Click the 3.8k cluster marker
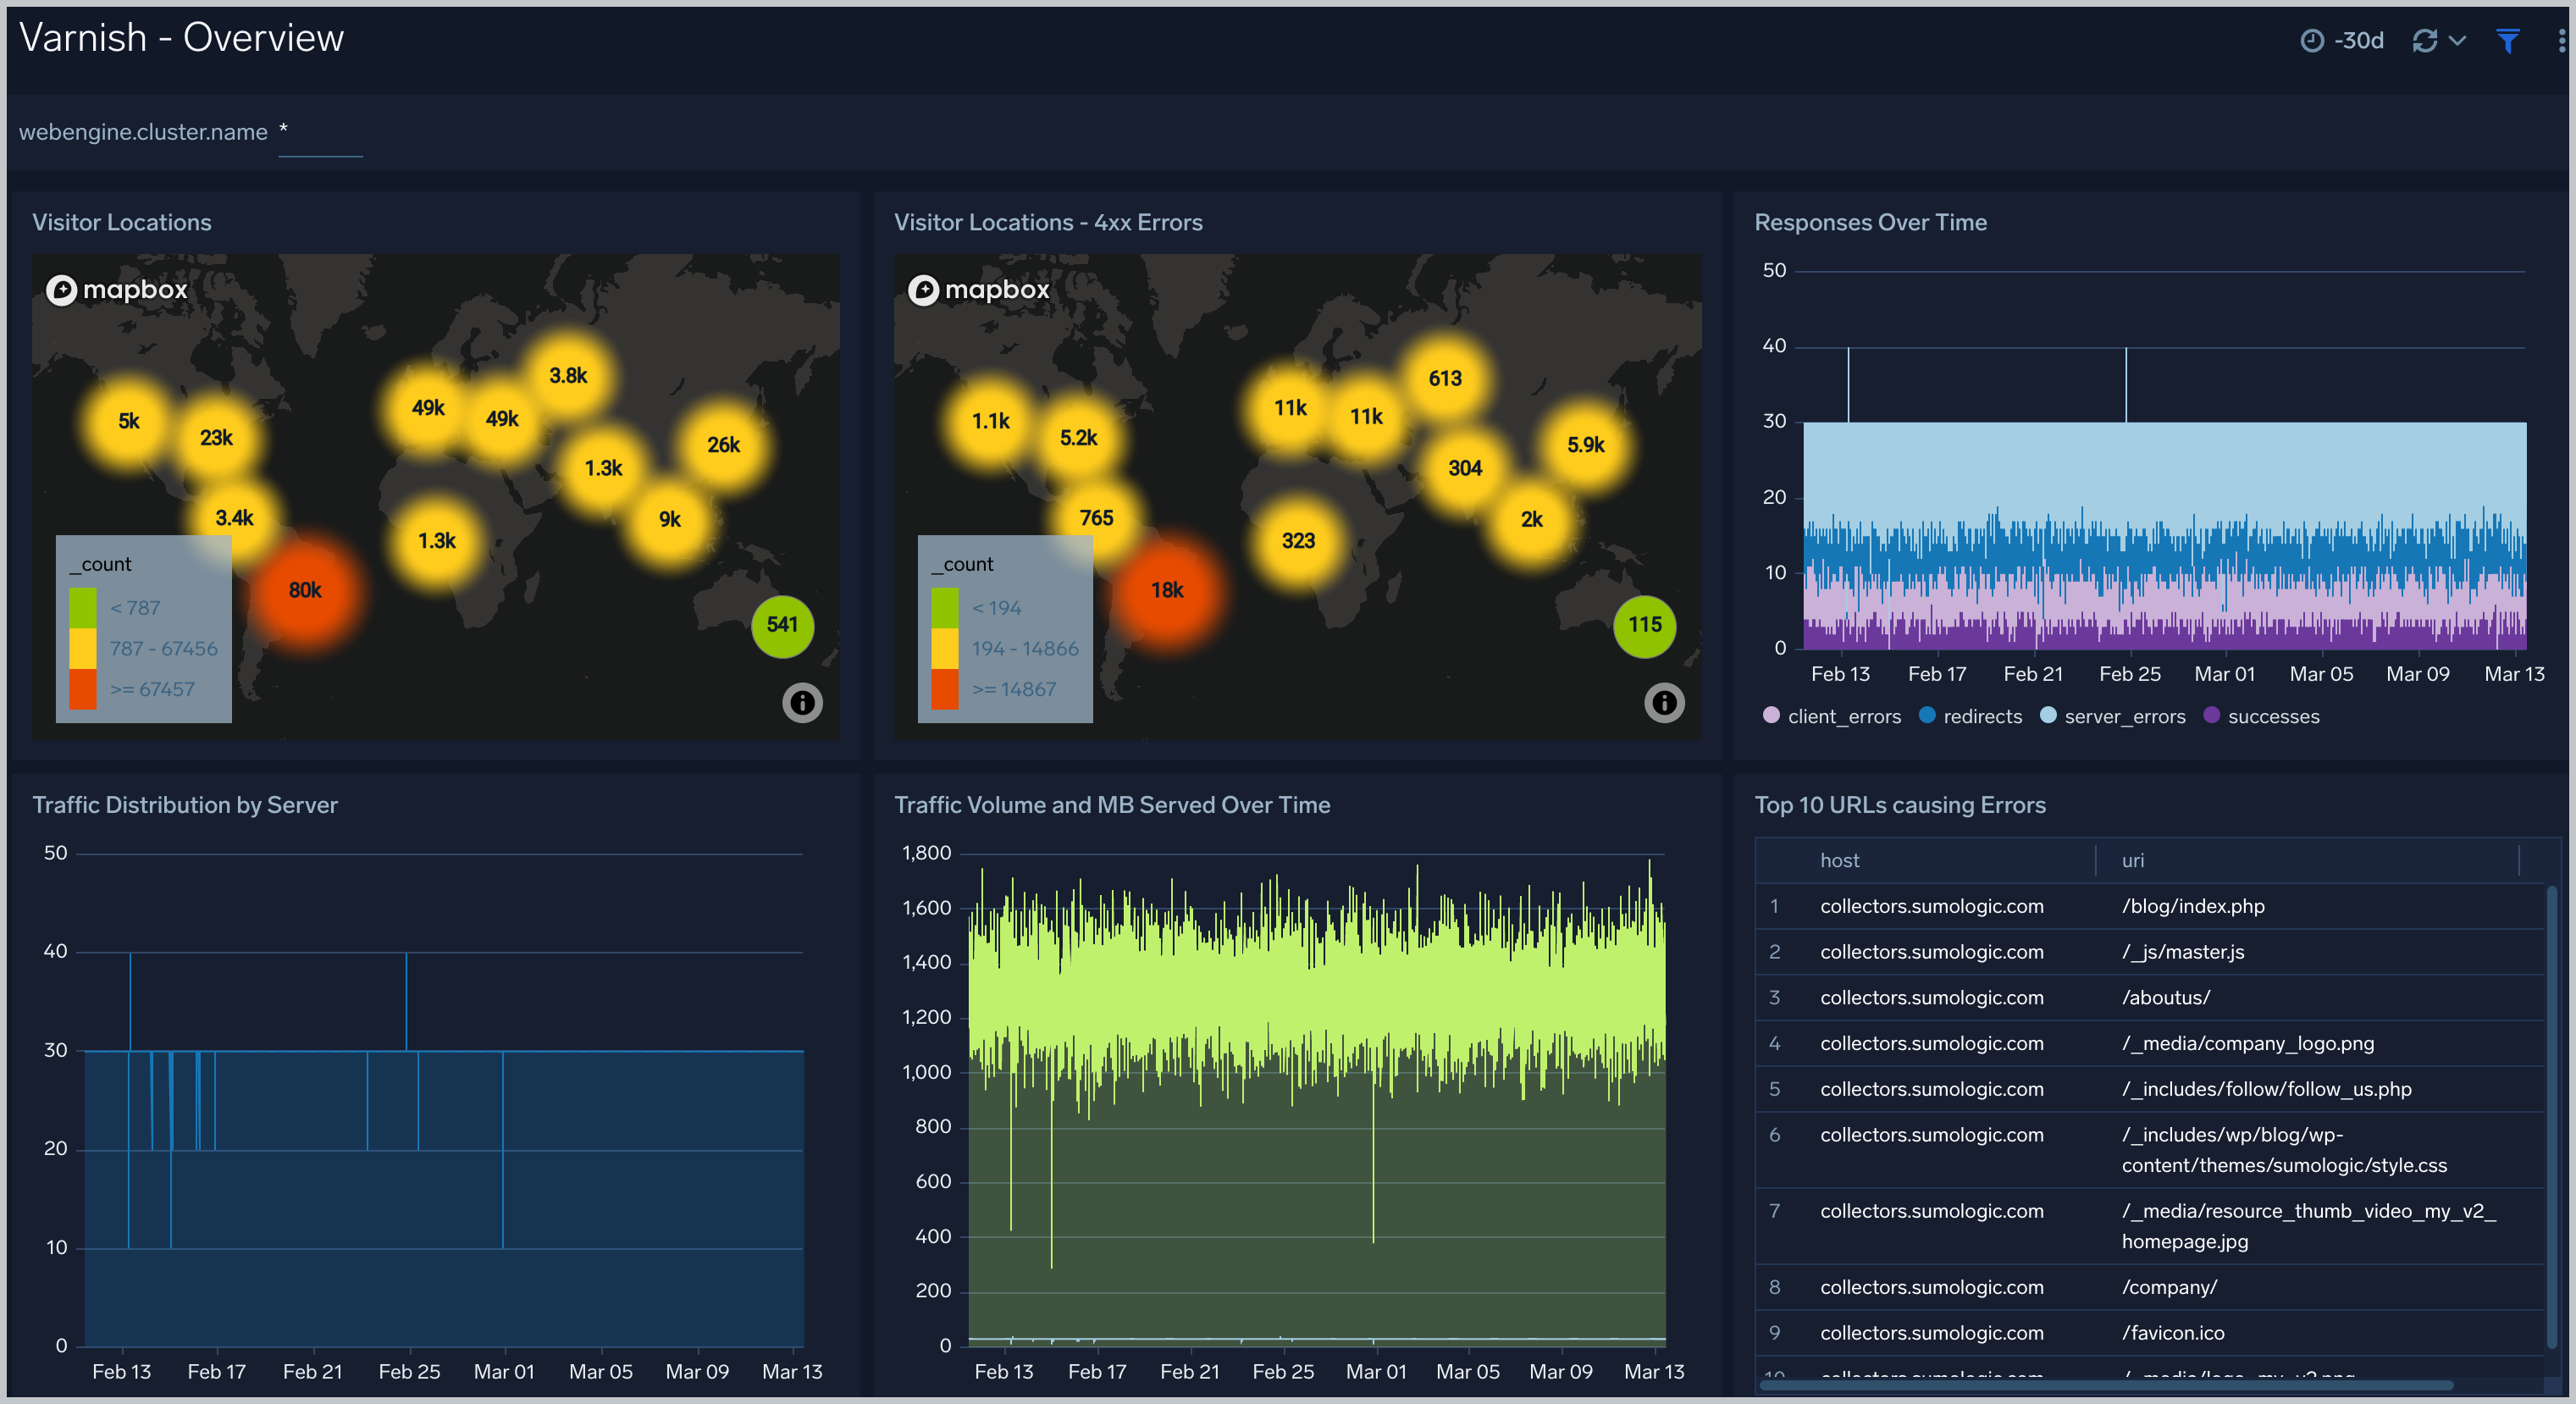 [568, 376]
